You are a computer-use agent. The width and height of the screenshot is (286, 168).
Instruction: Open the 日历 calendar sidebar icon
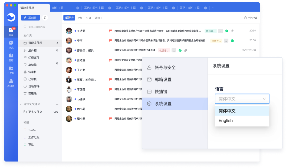click(11, 57)
